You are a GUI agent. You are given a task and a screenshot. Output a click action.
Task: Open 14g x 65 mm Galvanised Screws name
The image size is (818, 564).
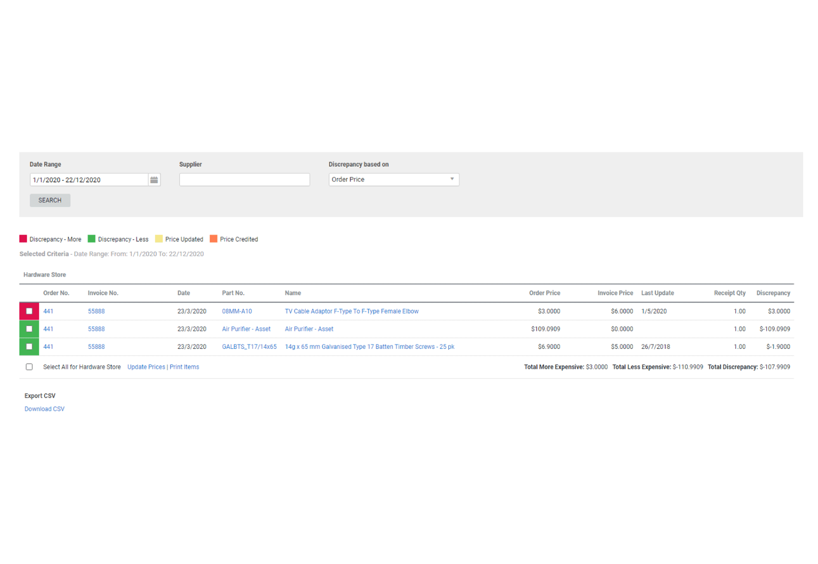coord(370,347)
